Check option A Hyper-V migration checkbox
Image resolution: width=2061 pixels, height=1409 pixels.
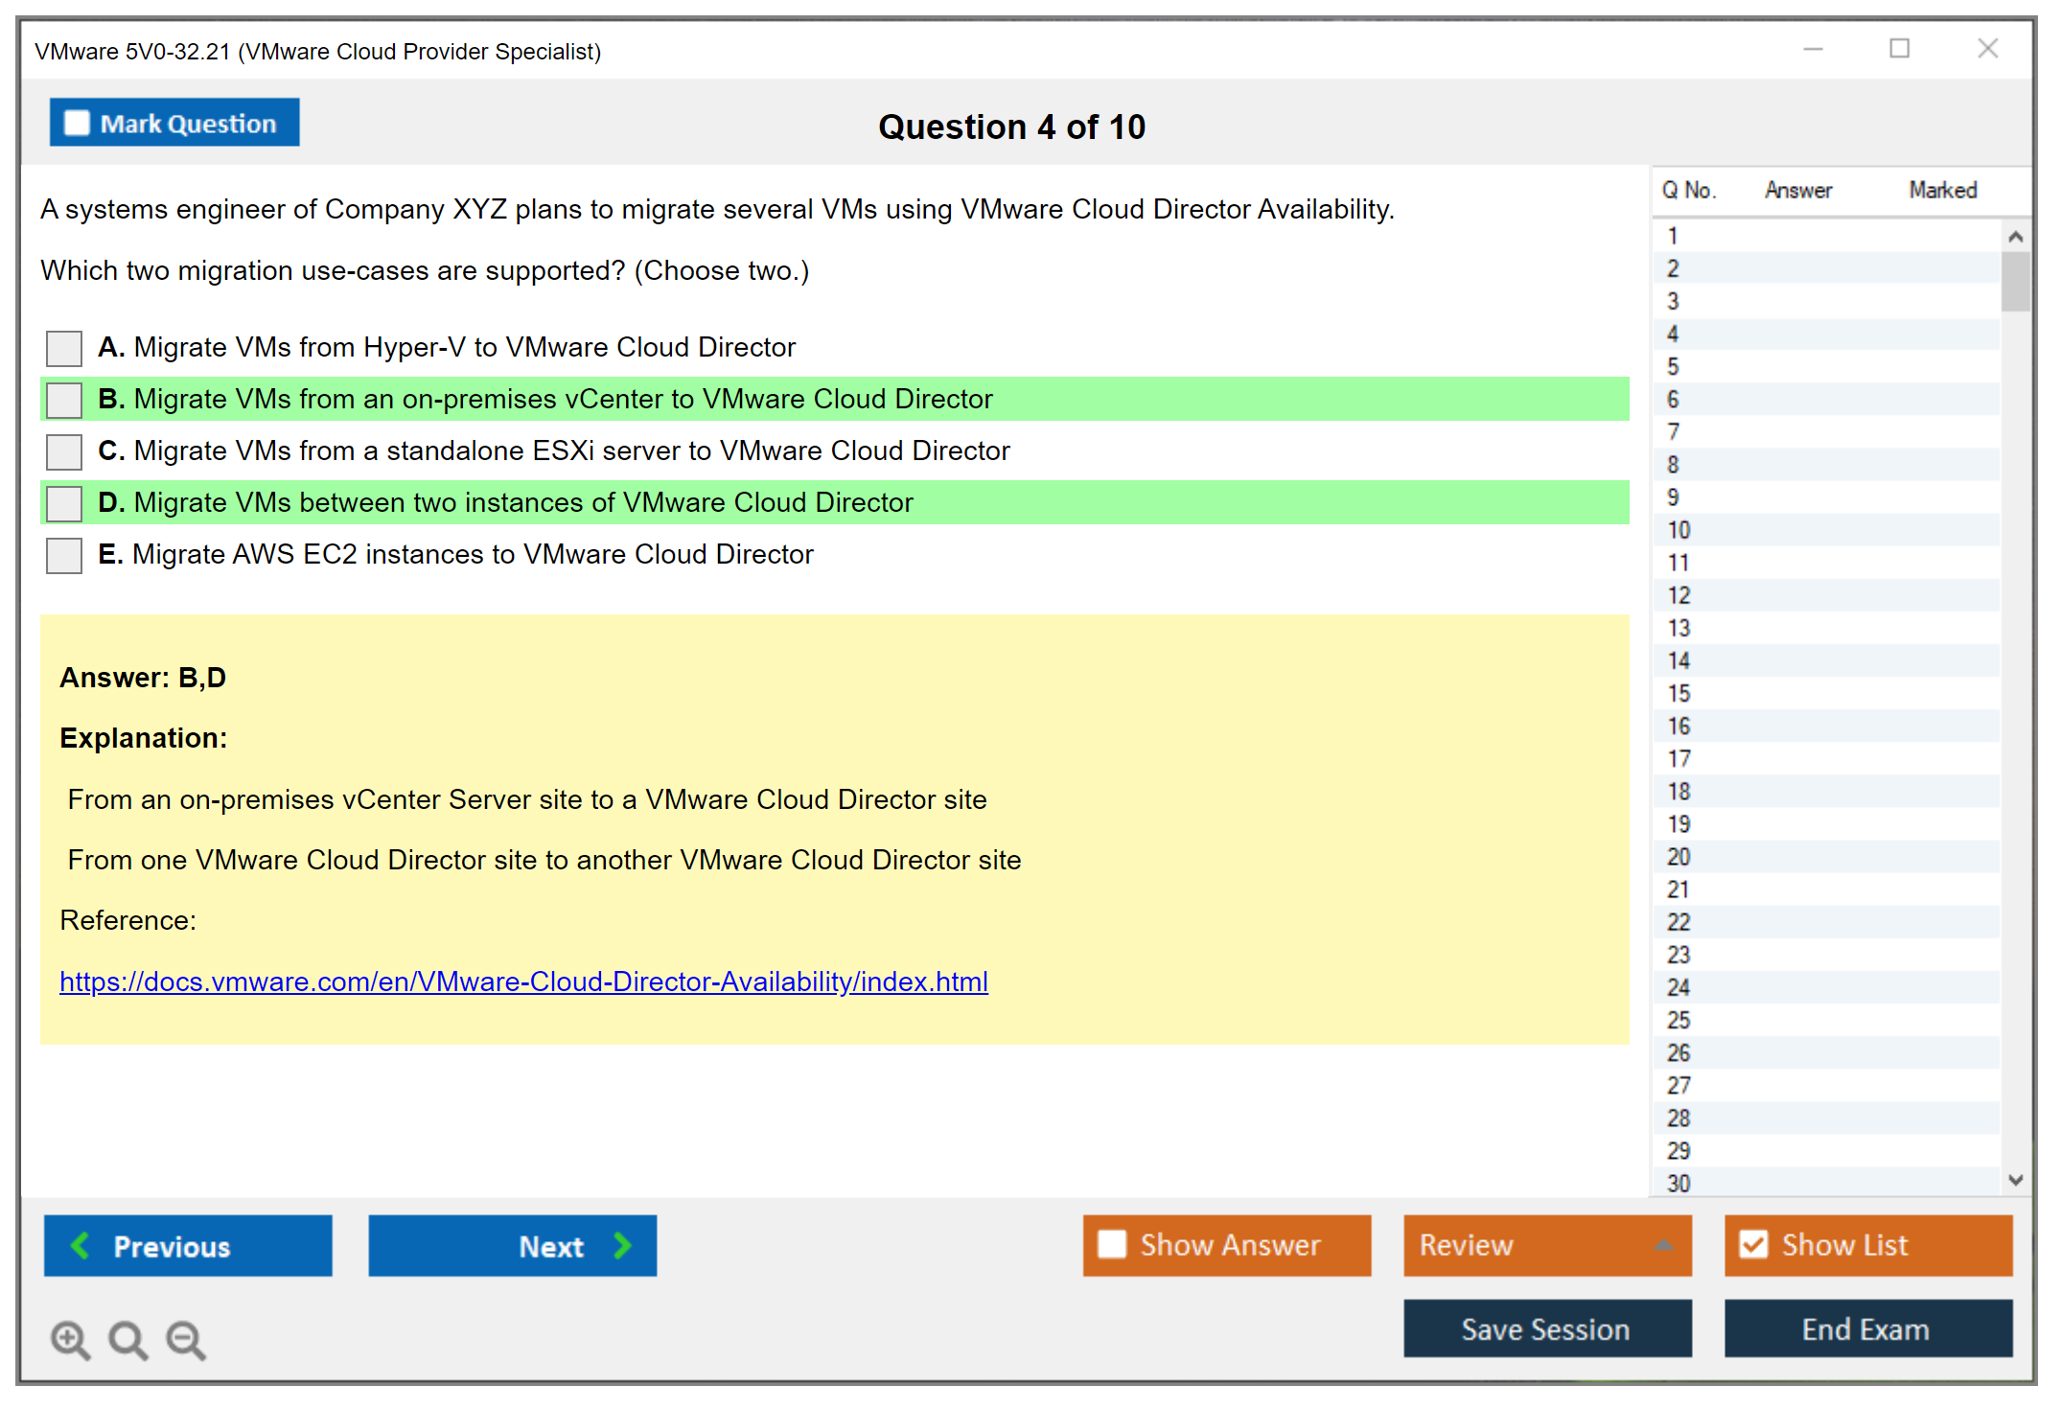(x=64, y=348)
